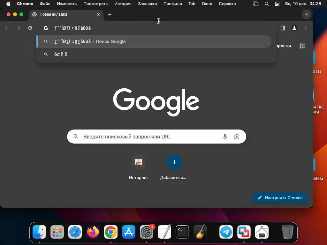Open VMware Fusion from the dock
The height and width of the screenshot is (245, 327).
tap(244, 232)
